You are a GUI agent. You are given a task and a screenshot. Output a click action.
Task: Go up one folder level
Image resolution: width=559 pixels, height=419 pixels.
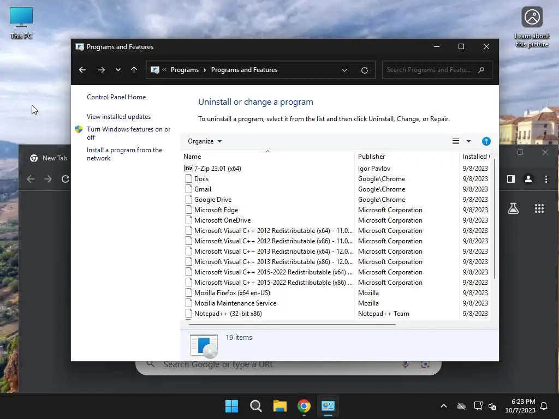[x=134, y=70]
